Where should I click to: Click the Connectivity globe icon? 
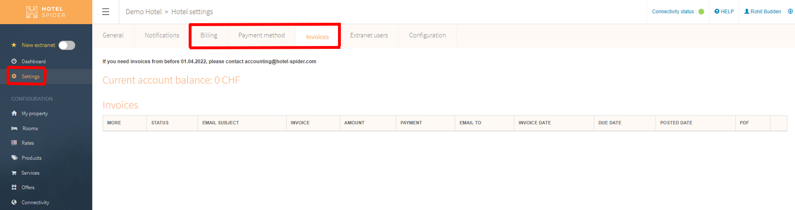(14, 202)
